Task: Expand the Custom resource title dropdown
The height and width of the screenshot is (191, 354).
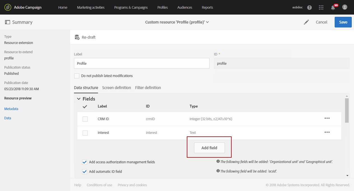Action: [x=208, y=22]
